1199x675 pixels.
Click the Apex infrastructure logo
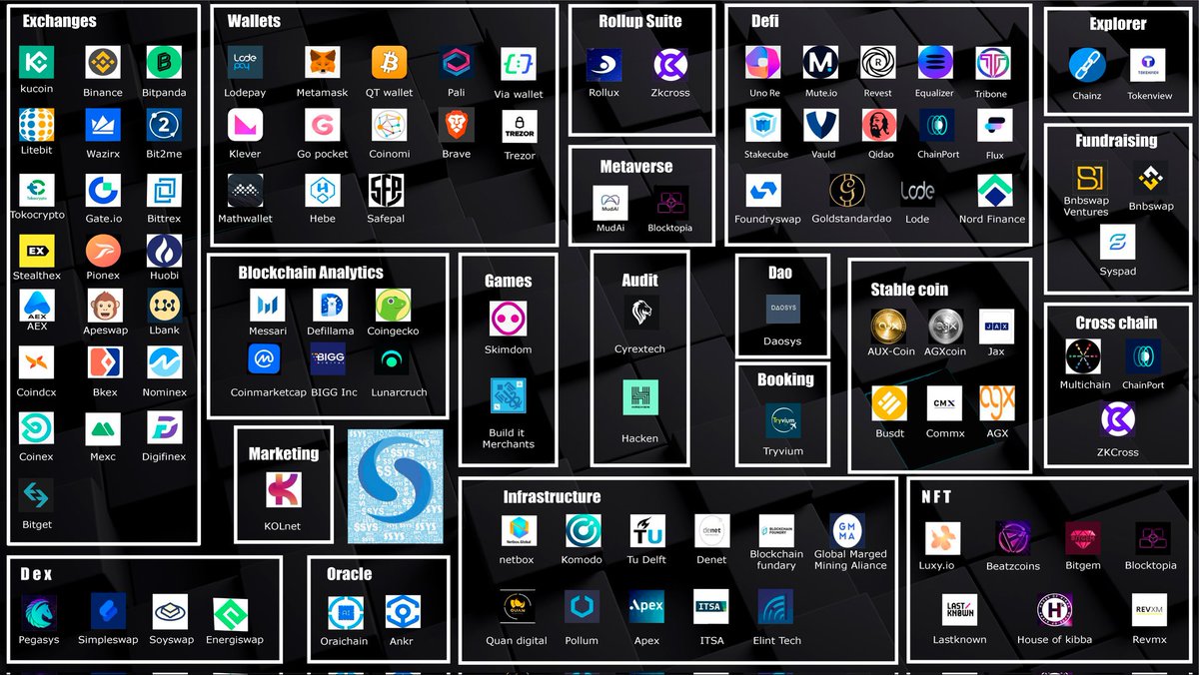(x=646, y=606)
